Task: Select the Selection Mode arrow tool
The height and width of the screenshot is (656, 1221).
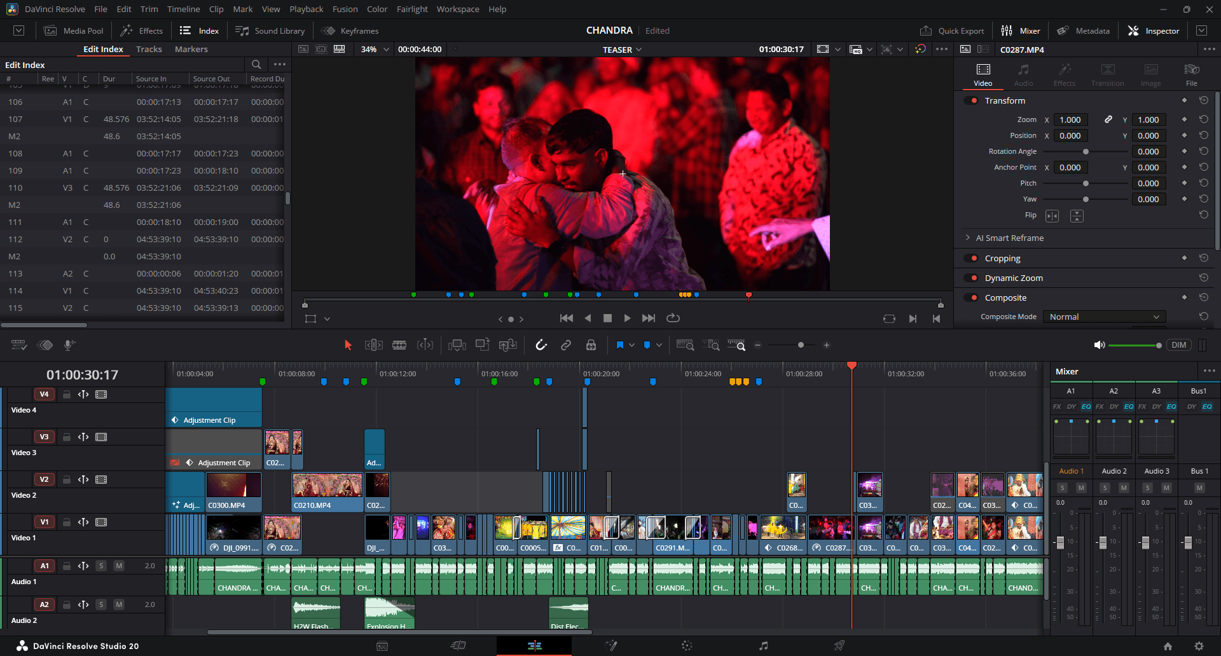Action: pyautogui.click(x=348, y=345)
